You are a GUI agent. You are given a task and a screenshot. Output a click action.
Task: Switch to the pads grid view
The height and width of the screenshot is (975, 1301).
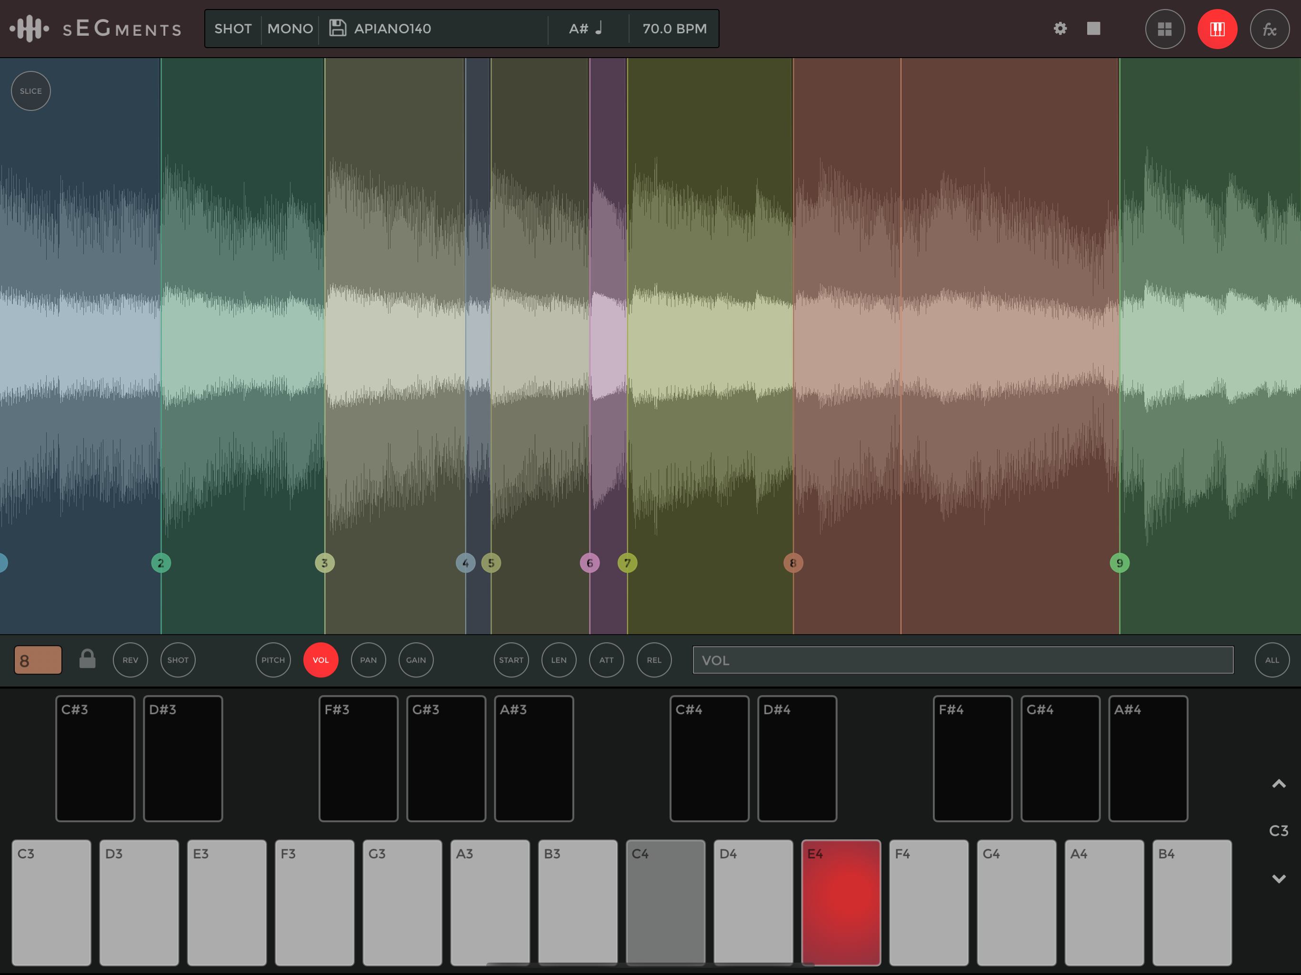click(1164, 29)
